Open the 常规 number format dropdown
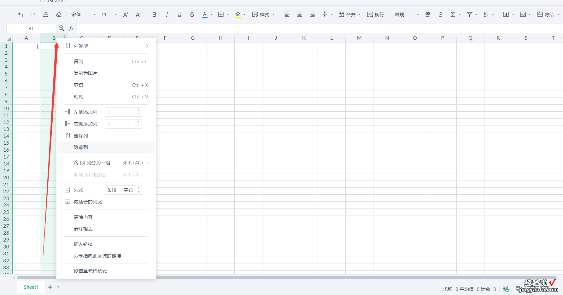The width and height of the screenshot is (563, 295). coord(407,14)
